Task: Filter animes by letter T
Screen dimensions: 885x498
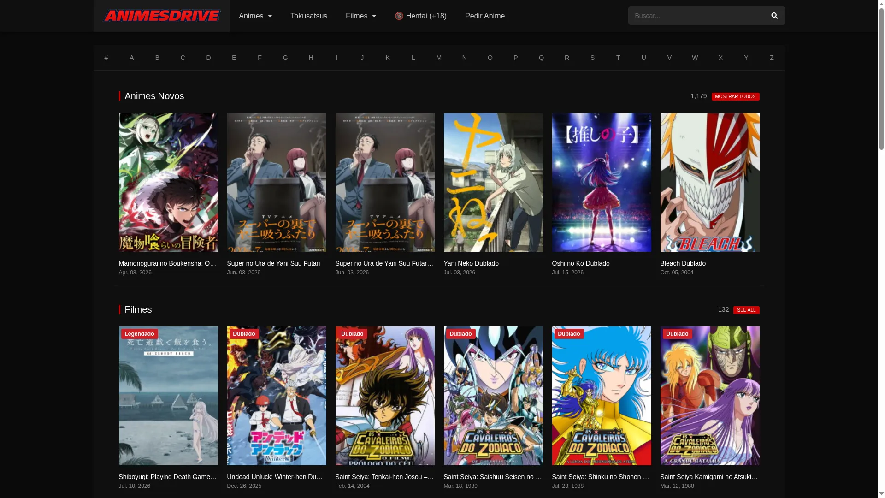Action: [618, 58]
